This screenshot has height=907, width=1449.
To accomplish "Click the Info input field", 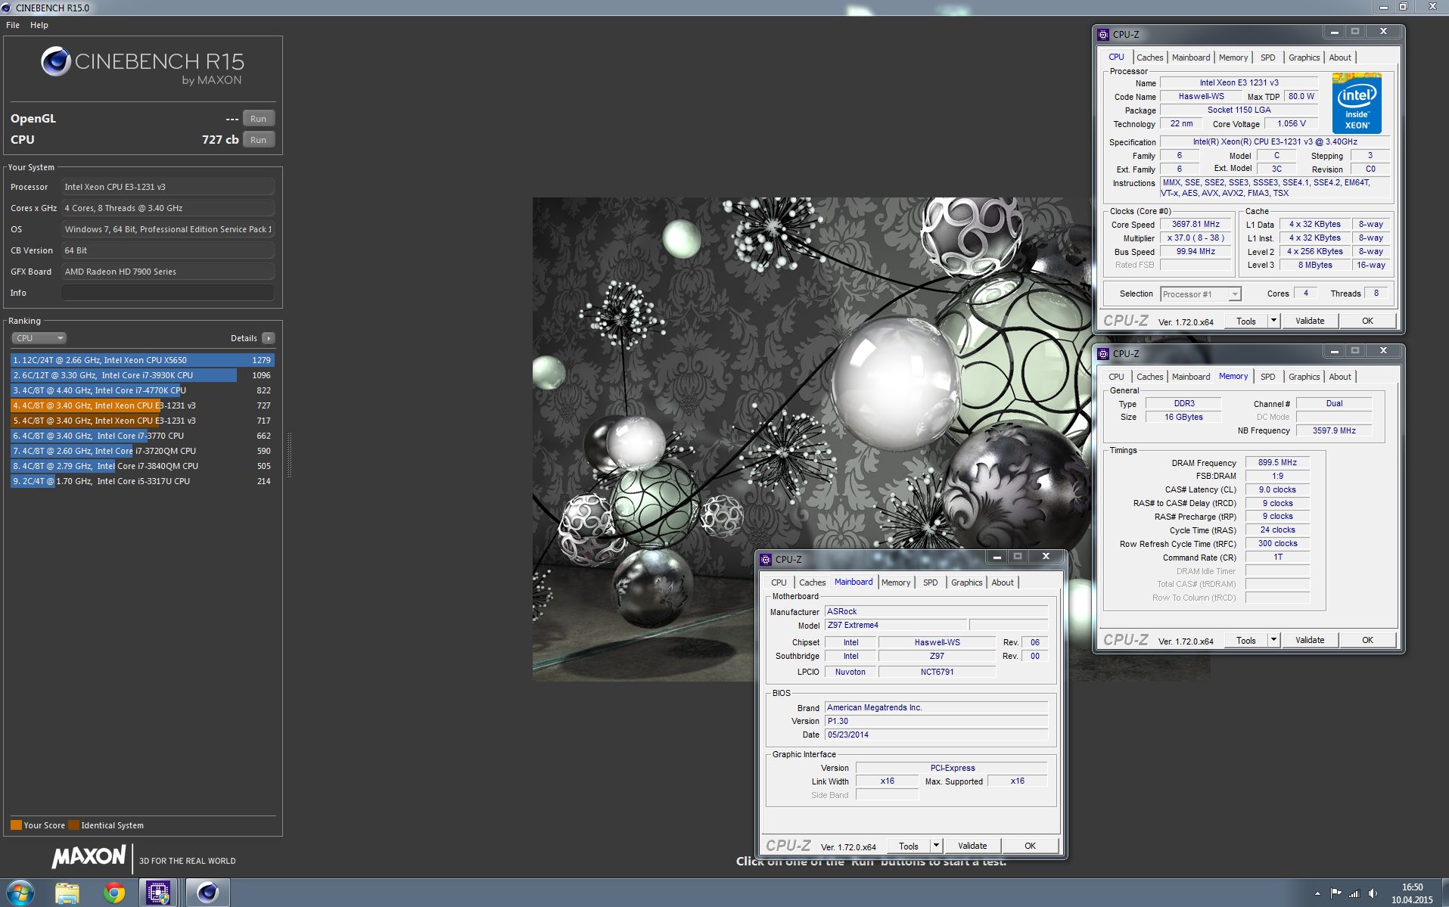I will 167,293.
